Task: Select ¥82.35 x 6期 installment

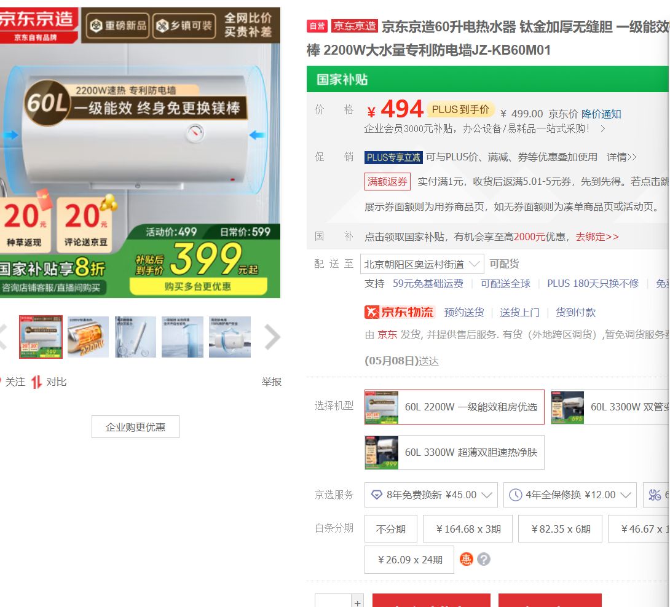Action: [x=560, y=529]
